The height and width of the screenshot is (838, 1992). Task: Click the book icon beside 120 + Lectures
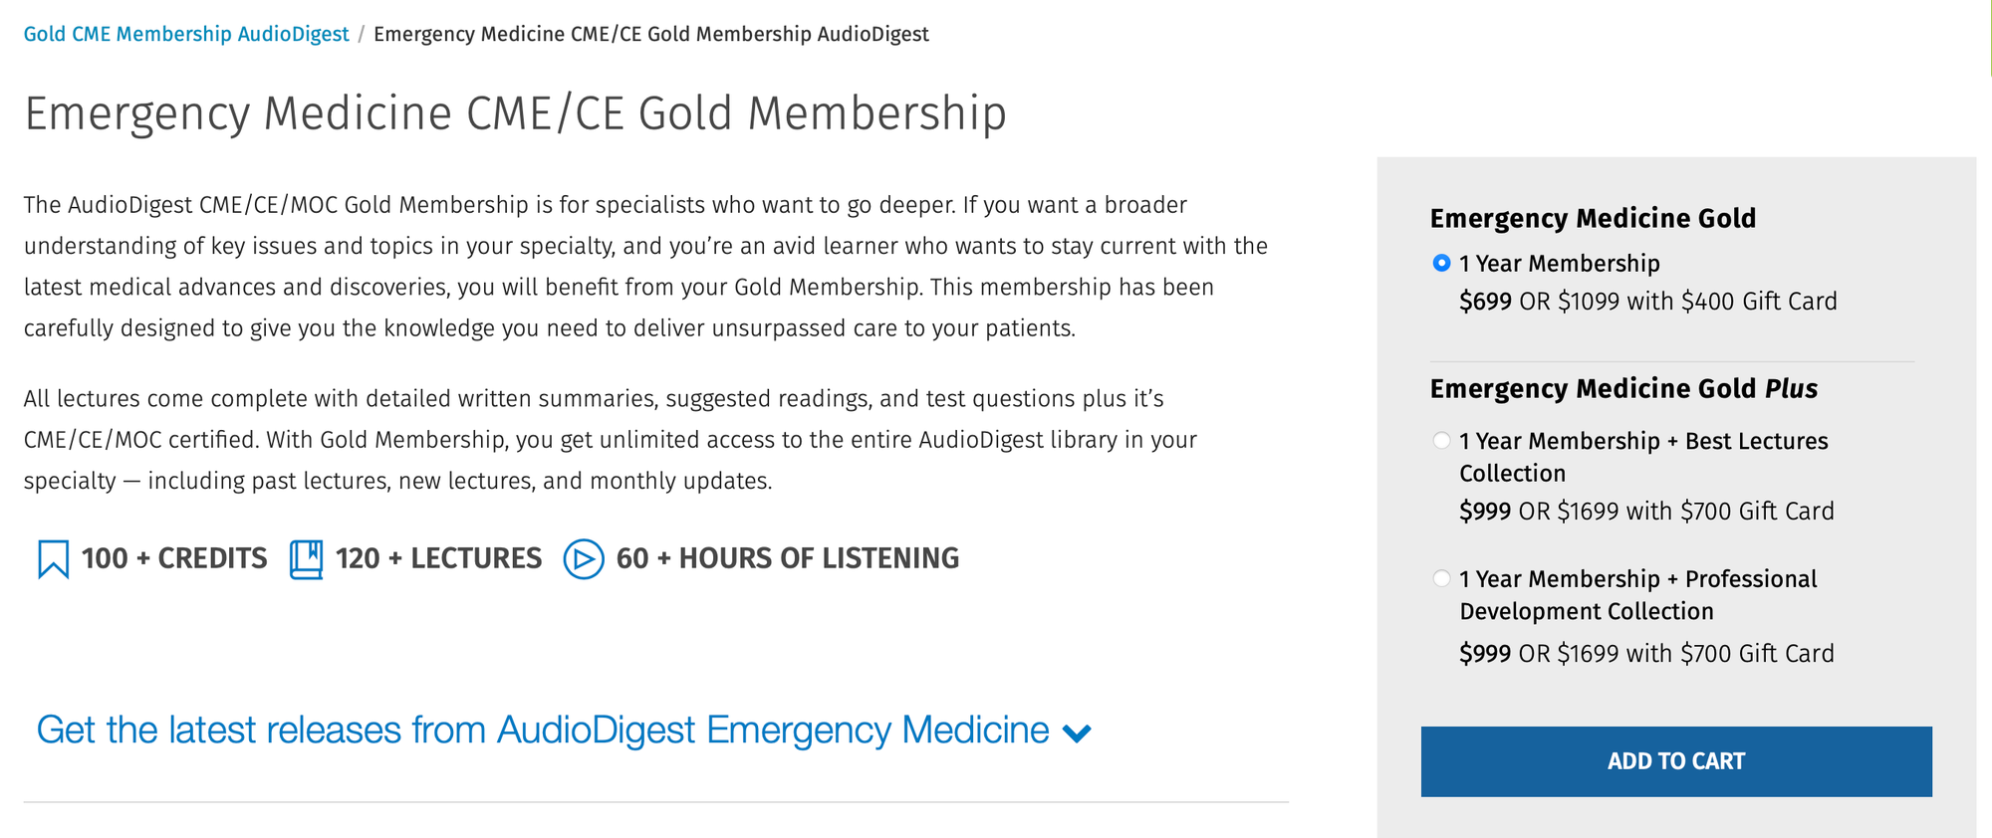click(306, 559)
